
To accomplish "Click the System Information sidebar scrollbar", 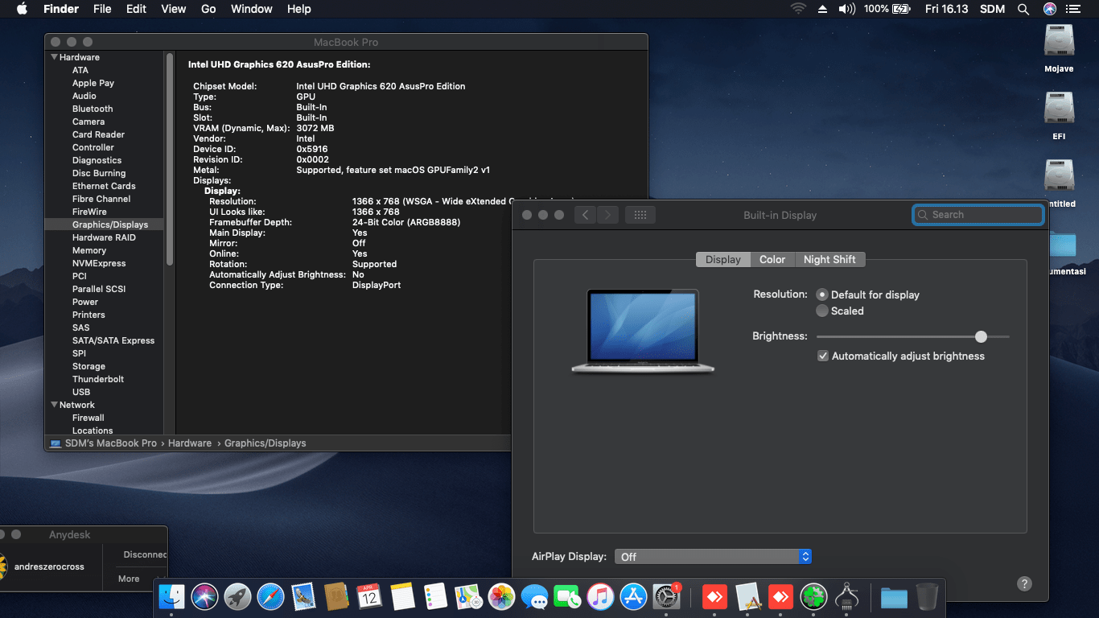I will point(170,159).
